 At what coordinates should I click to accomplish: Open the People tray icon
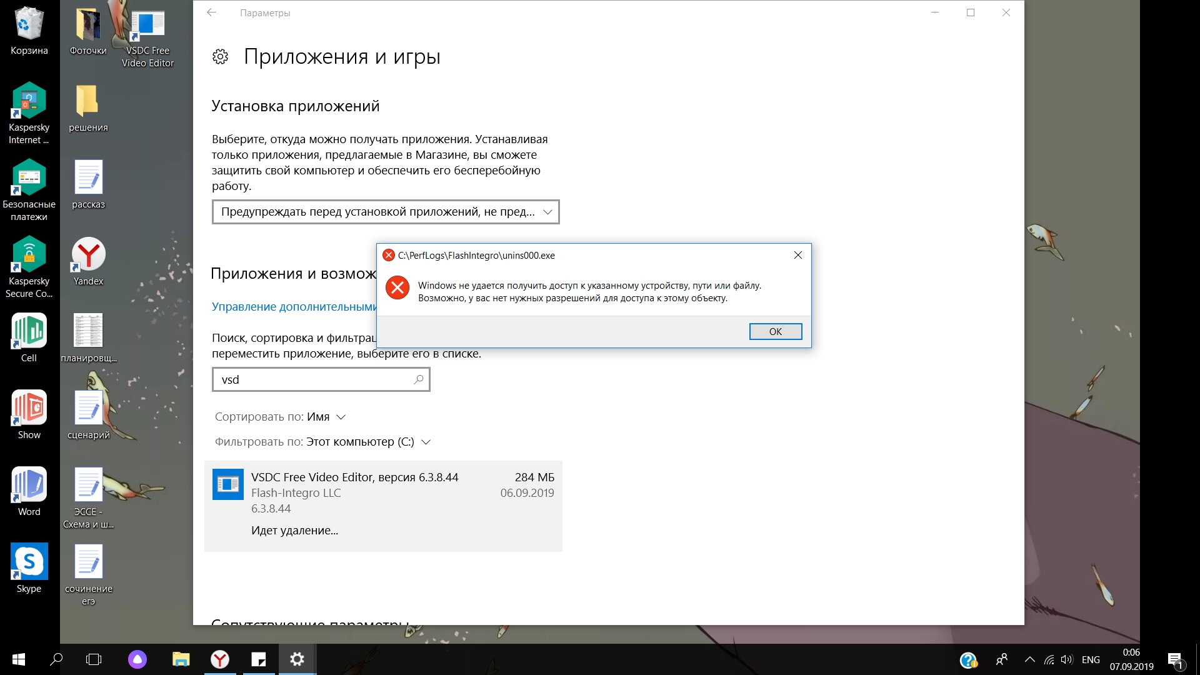1002,659
